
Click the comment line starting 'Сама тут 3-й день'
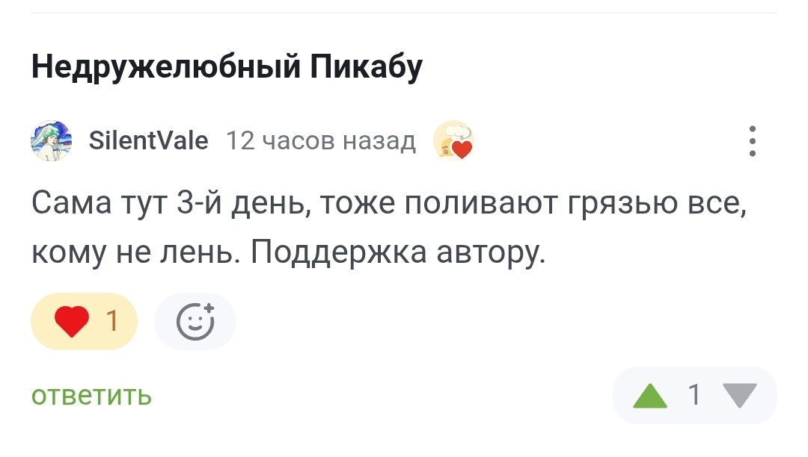[x=389, y=203]
